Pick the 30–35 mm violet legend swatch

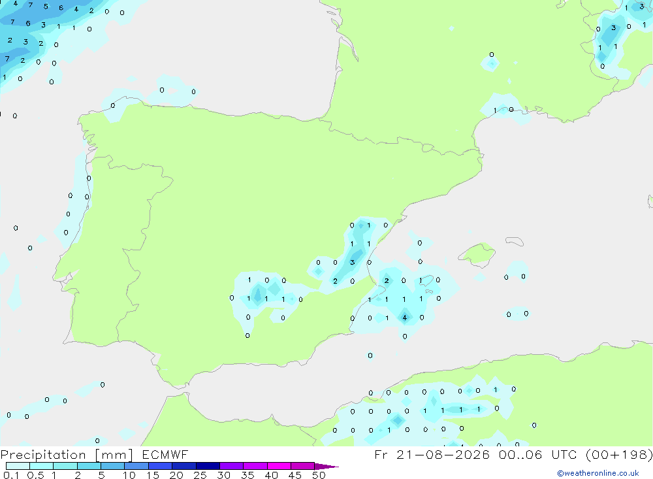tap(232, 466)
